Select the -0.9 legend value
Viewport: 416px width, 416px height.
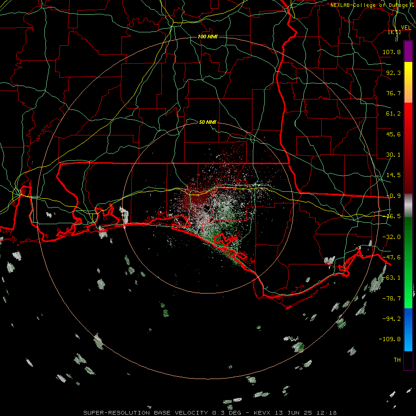click(x=393, y=196)
